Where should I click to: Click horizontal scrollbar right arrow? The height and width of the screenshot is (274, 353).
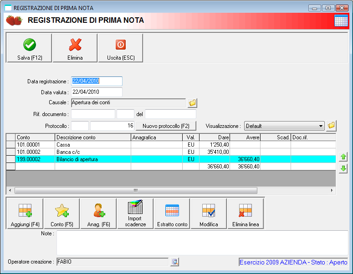point(332,191)
